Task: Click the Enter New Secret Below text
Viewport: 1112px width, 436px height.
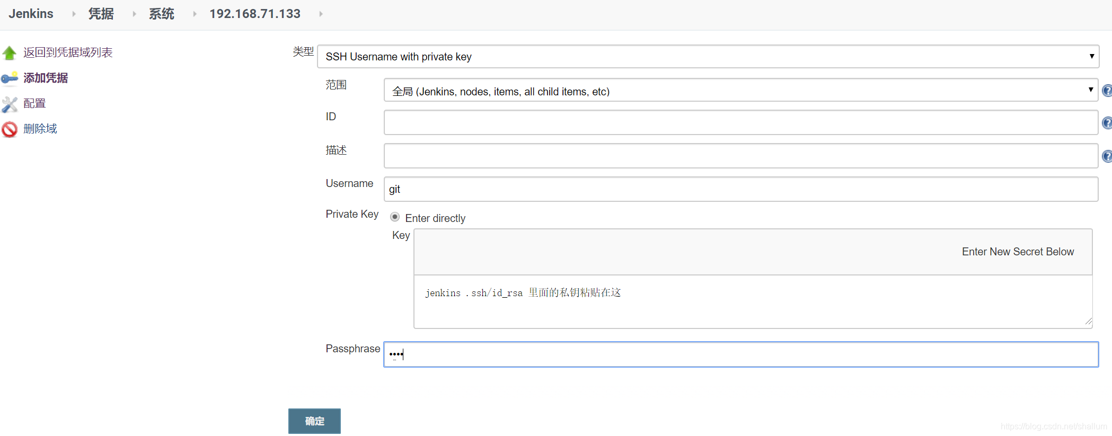Action: point(1018,252)
